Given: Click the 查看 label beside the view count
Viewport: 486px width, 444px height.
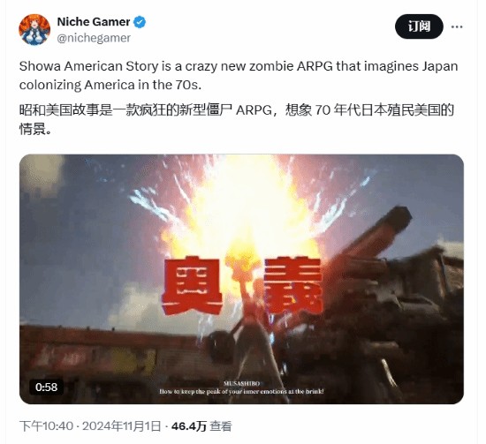Looking at the screenshot, I should tap(221, 426).
